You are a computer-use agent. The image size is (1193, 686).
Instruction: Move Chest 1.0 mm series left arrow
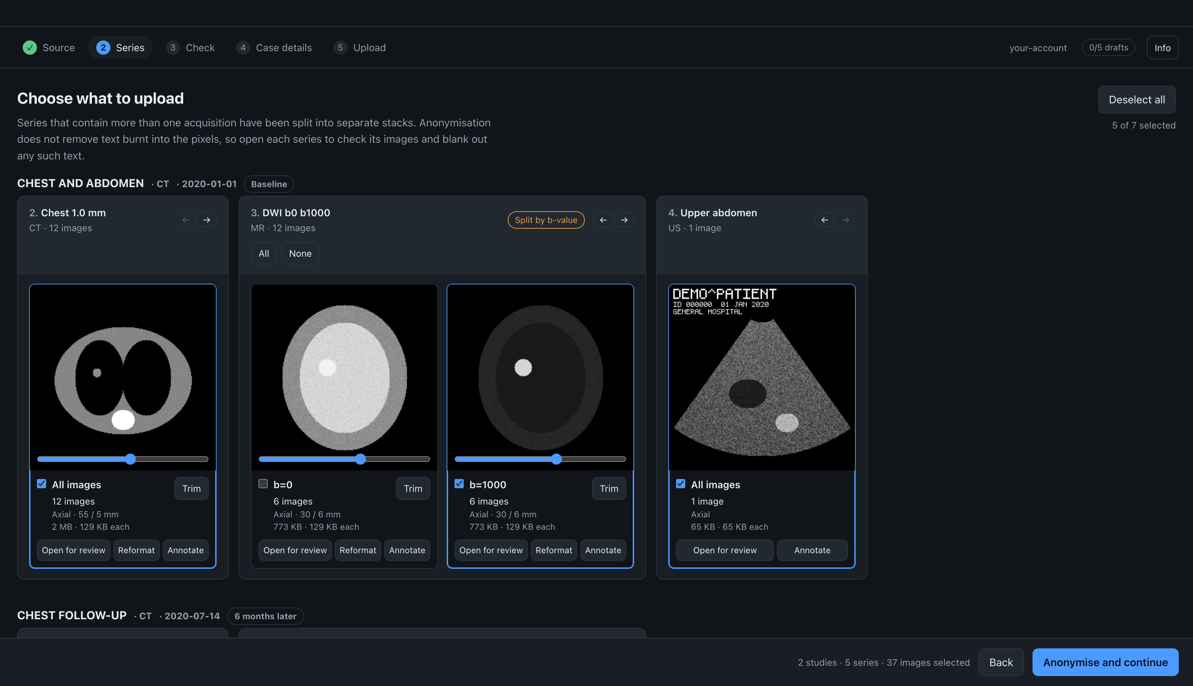[186, 220]
